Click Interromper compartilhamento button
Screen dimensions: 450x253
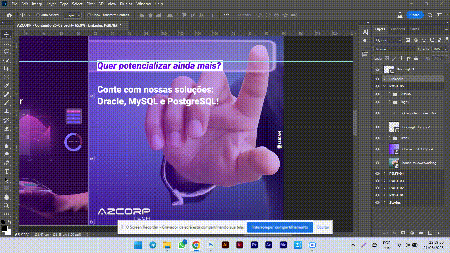tap(280, 227)
